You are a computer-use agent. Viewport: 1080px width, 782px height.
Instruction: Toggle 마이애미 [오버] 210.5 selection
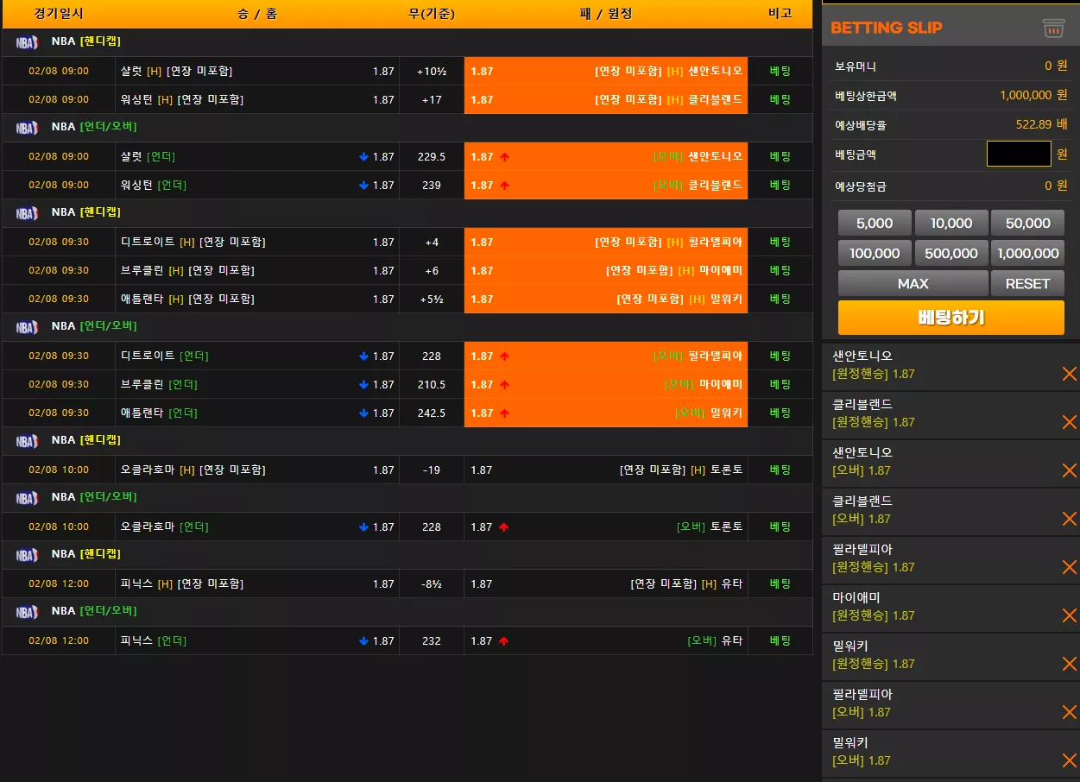click(x=606, y=385)
